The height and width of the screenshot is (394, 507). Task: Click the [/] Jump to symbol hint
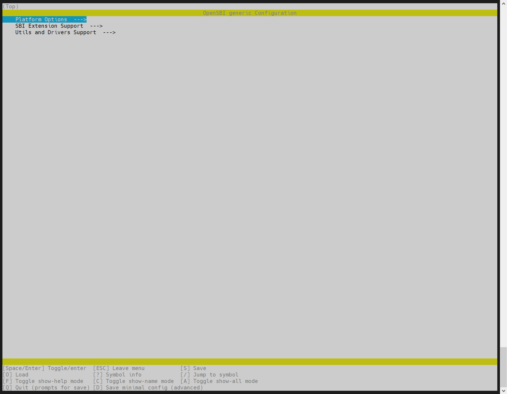pyautogui.click(x=209, y=375)
